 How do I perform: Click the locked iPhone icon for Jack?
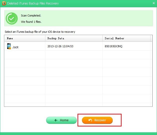coord(9,46)
